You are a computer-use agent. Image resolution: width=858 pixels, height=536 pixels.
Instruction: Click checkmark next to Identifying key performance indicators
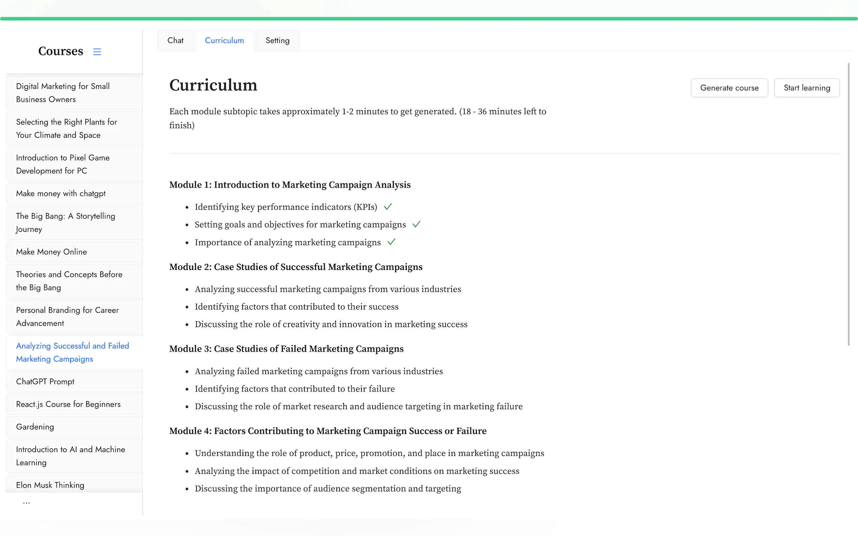coord(388,207)
